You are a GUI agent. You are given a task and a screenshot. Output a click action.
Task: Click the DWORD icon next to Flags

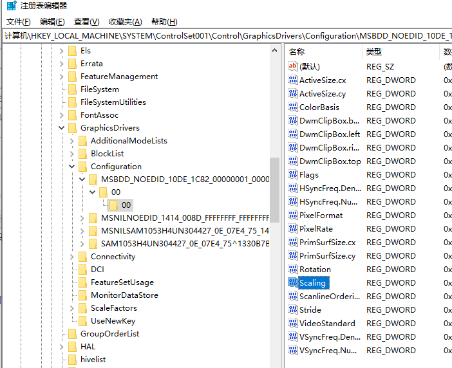pos(293,174)
